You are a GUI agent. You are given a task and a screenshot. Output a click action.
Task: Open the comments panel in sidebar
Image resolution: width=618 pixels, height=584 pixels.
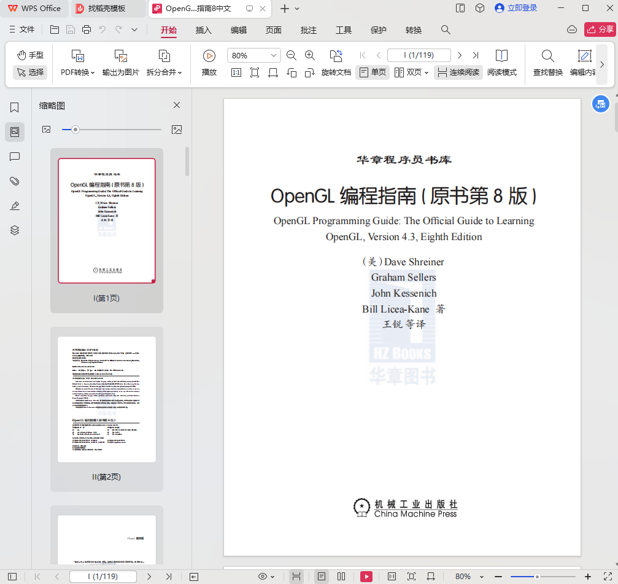[15, 157]
